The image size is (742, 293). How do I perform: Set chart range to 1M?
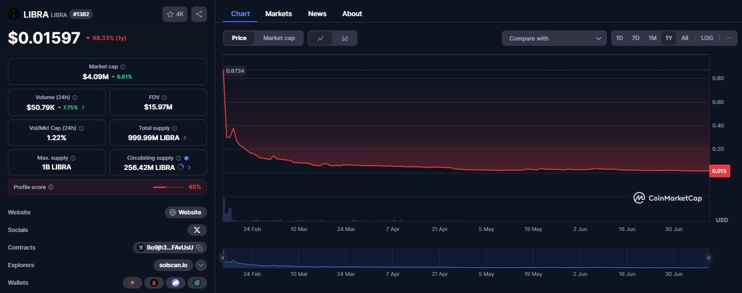pyautogui.click(x=652, y=38)
